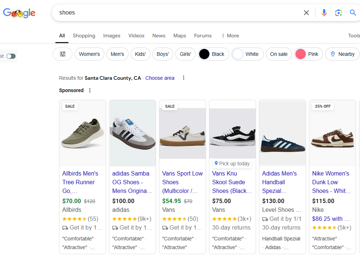The width and height of the screenshot is (360, 260).
Task: Filter results by Men's
Action: tap(117, 54)
